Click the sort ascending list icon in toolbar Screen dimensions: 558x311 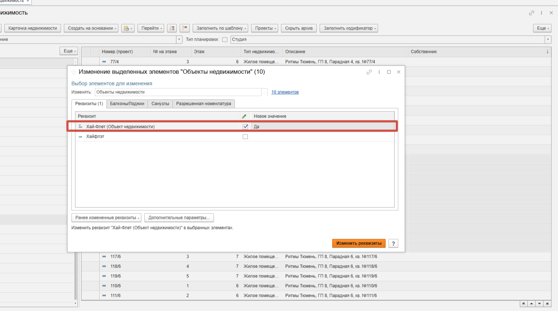click(x=185, y=28)
